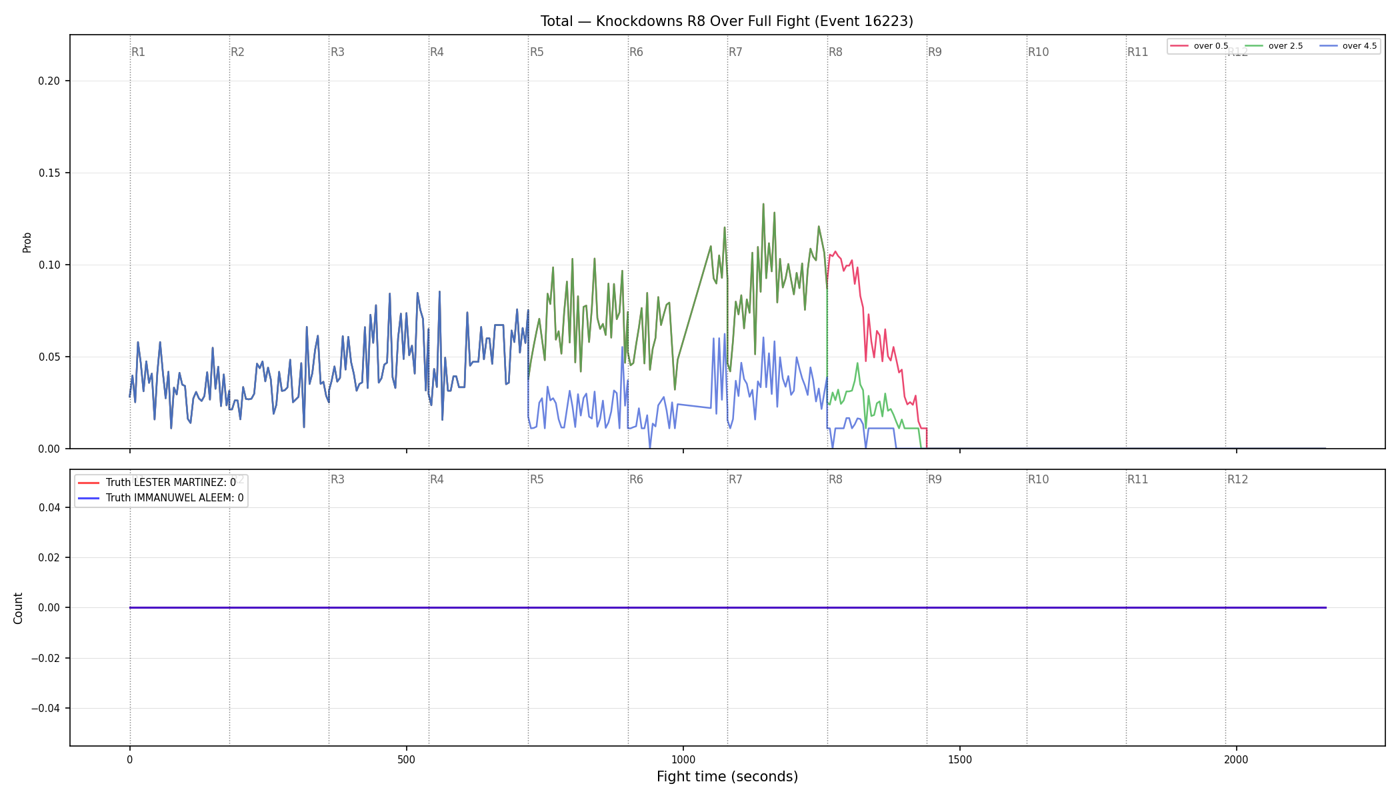Click the x-axis tick label 1000
The image size is (1400, 800).
pyautogui.click(x=683, y=760)
